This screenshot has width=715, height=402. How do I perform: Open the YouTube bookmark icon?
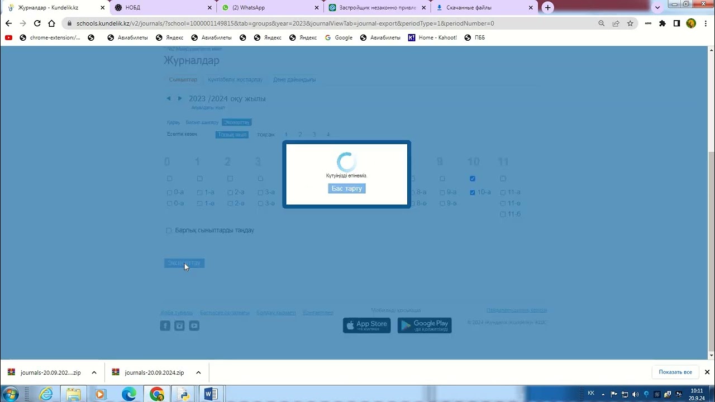pyautogui.click(x=8, y=37)
